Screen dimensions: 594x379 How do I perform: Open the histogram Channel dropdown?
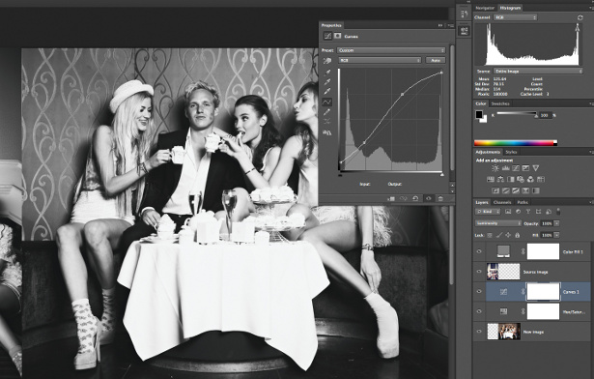[515, 17]
